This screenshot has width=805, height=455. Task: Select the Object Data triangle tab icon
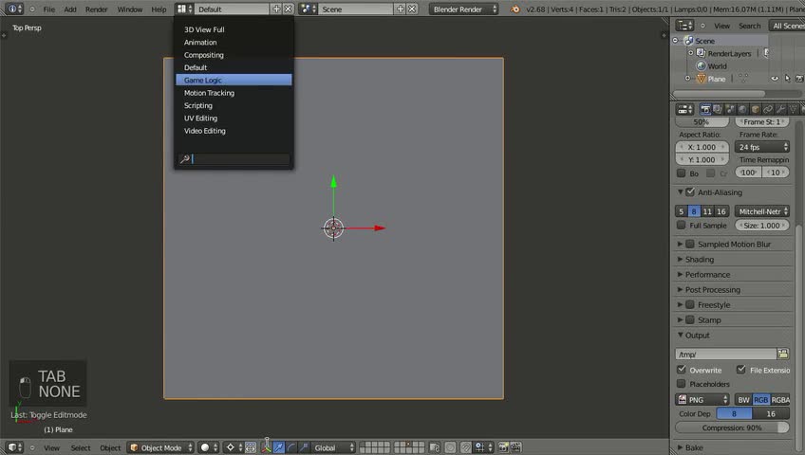pos(793,109)
